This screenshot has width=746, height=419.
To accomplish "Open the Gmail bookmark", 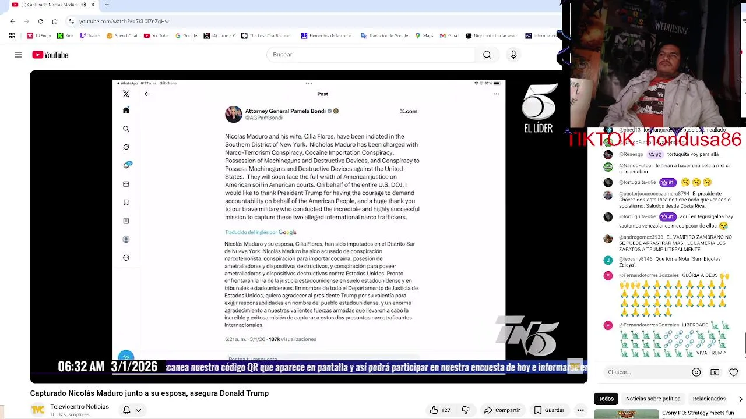I will point(449,35).
